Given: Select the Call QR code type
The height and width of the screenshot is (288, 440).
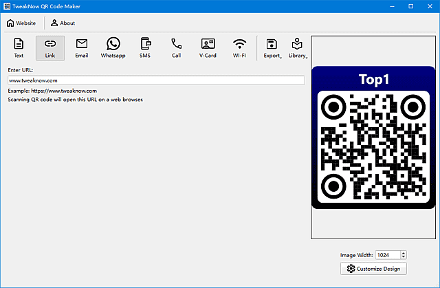Looking at the screenshot, I should (x=176, y=47).
